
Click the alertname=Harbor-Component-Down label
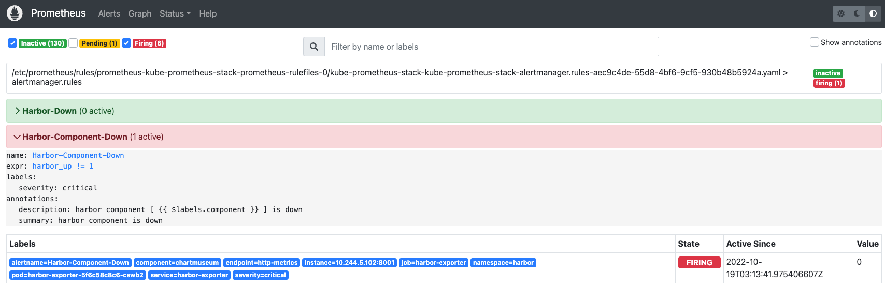[x=70, y=263]
